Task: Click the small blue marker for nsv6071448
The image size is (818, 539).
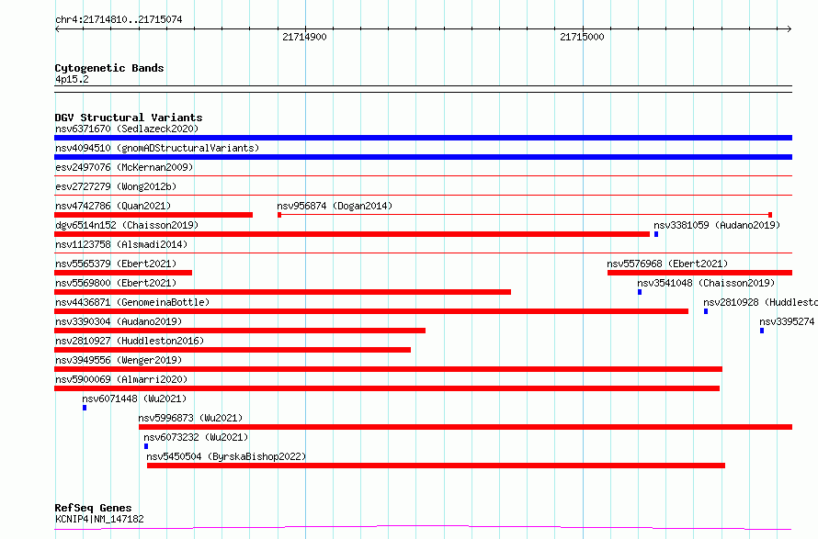Action: 85,408
